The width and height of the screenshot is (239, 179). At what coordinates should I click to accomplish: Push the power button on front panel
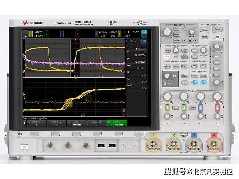pos(24,147)
